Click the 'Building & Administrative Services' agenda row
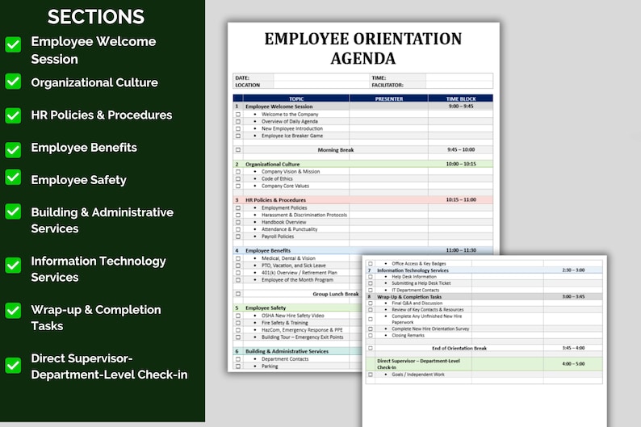This screenshot has width=641, height=427. [x=297, y=351]
